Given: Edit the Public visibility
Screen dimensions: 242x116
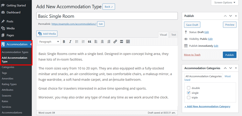Looking at the screenshot, I should click(x=210, y=39).
